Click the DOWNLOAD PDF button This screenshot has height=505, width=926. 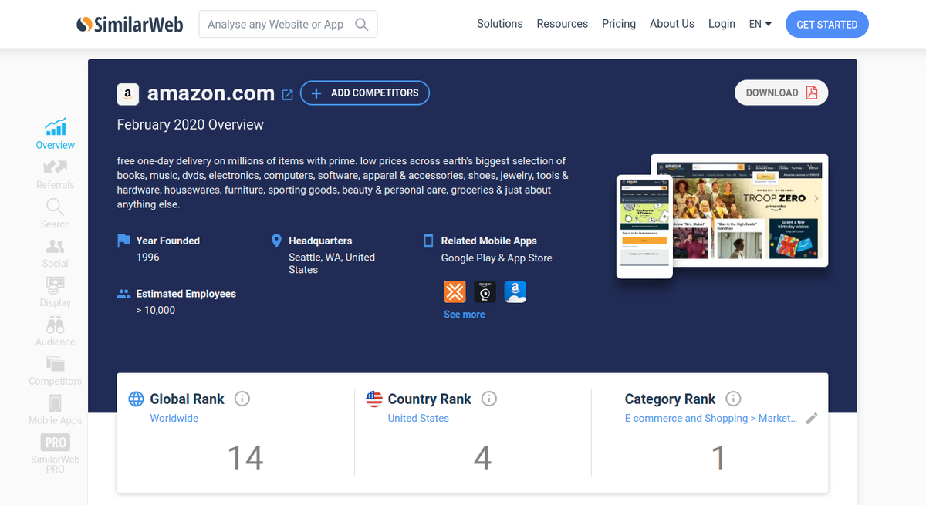pyautogui.click(x=782, y=93)
